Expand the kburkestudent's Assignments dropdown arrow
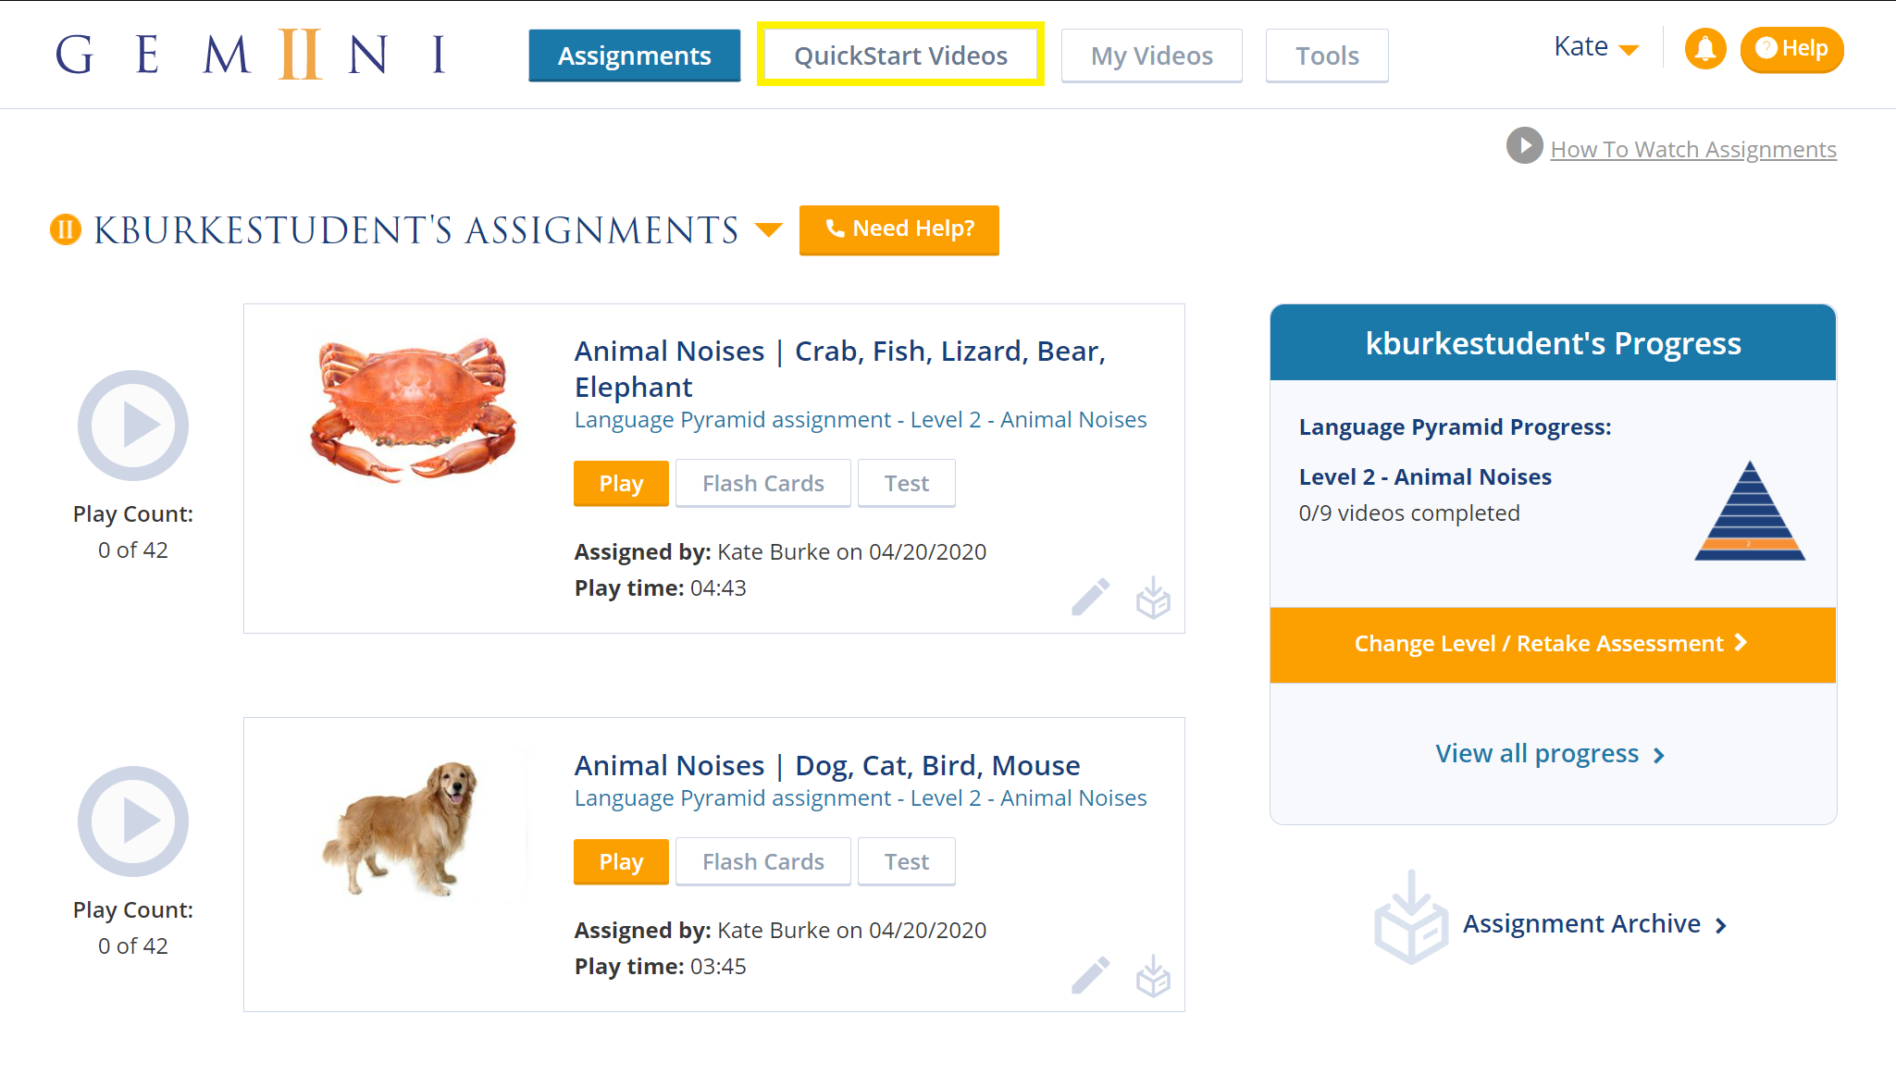1896x1075 pixels. (768, 229)
